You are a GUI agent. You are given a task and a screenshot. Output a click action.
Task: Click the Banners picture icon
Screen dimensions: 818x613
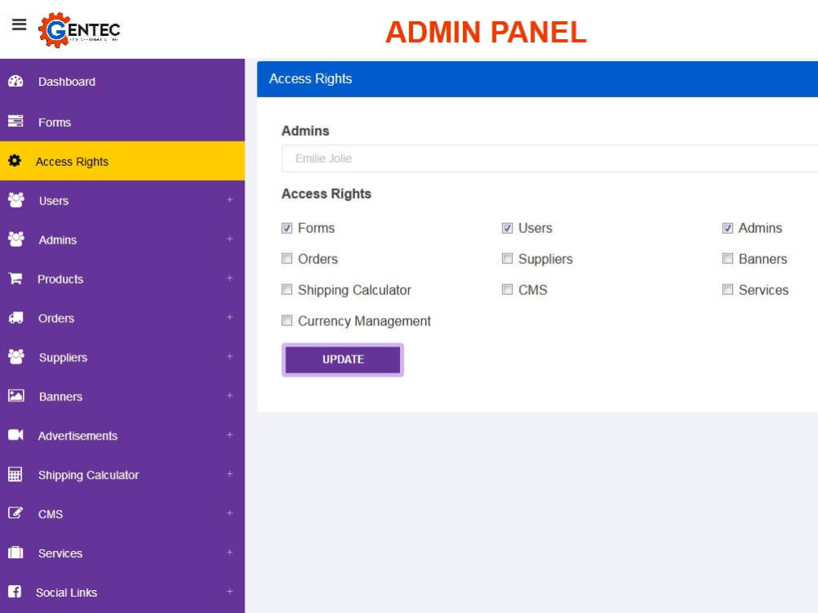16,396
